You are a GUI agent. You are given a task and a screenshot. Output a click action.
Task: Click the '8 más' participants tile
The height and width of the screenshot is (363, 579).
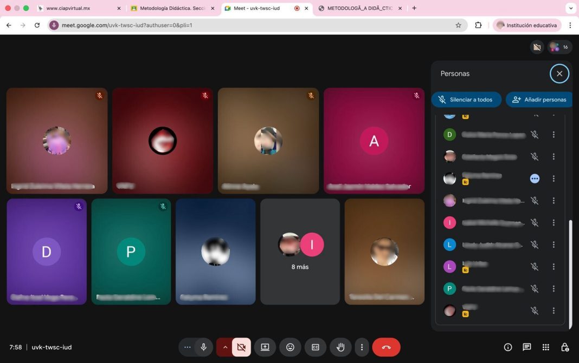click(300, 252)
